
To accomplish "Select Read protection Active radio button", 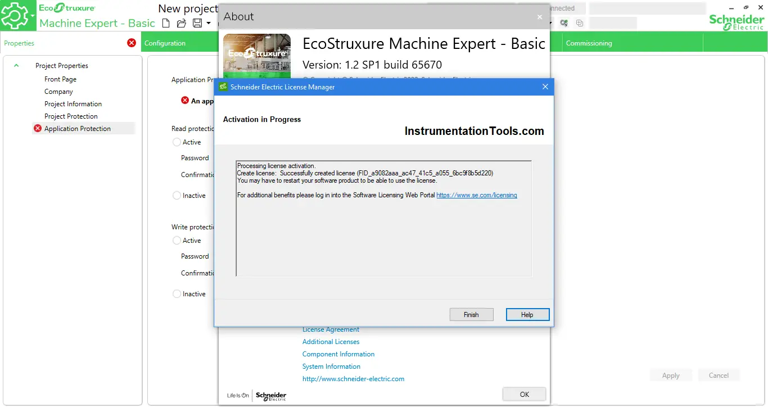I will pos(177,142).
